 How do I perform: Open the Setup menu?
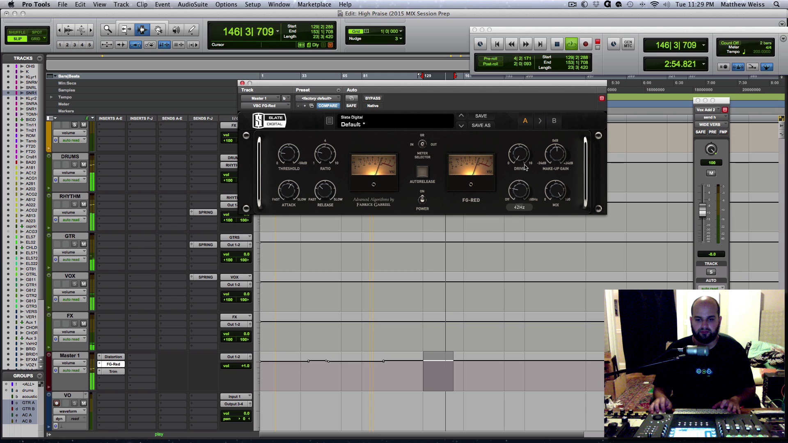point(253,5)
